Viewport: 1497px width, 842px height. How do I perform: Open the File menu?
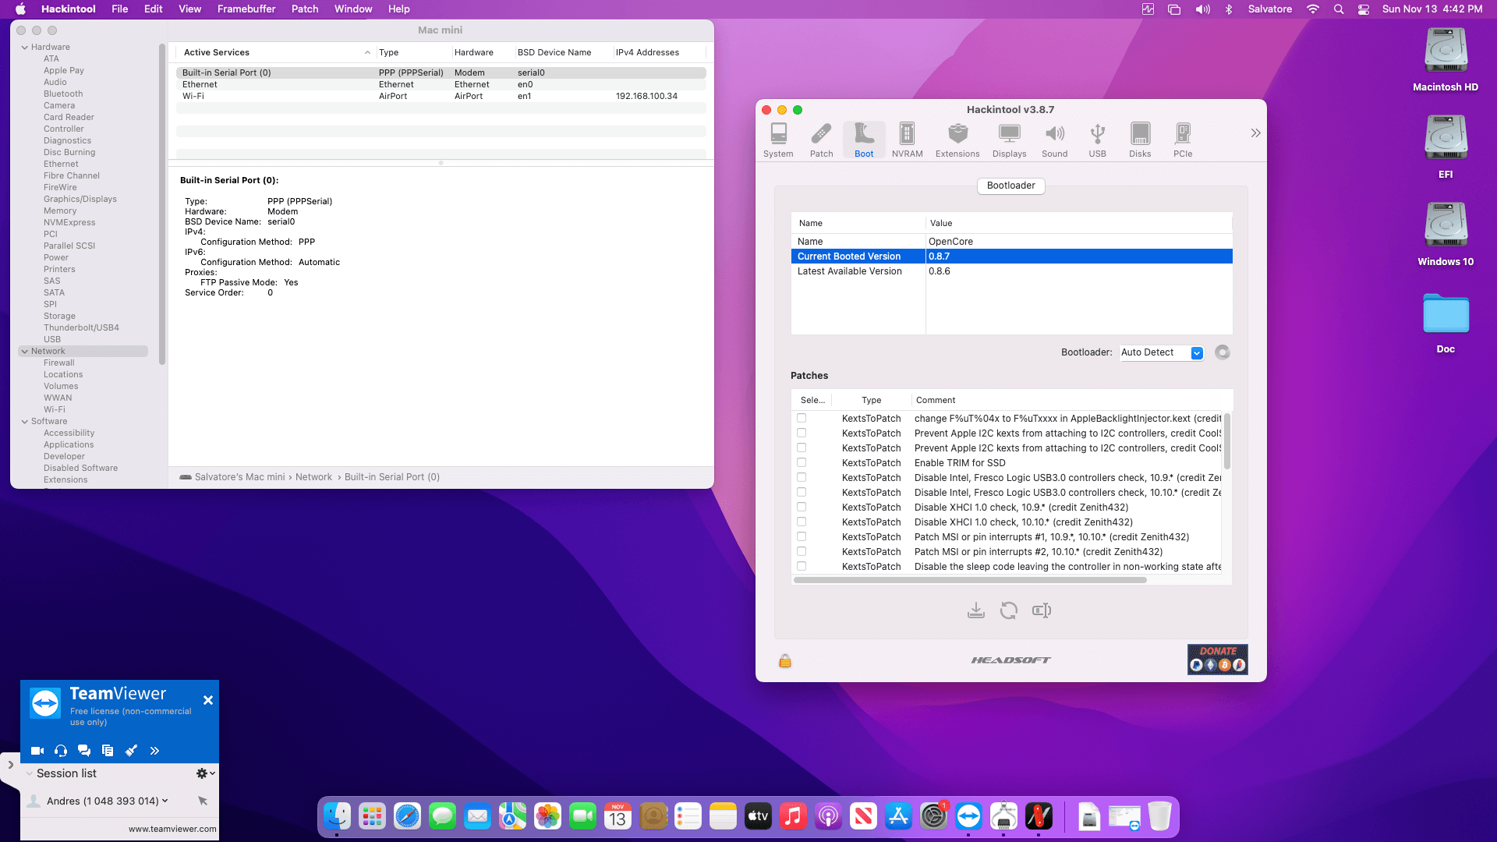119,9
